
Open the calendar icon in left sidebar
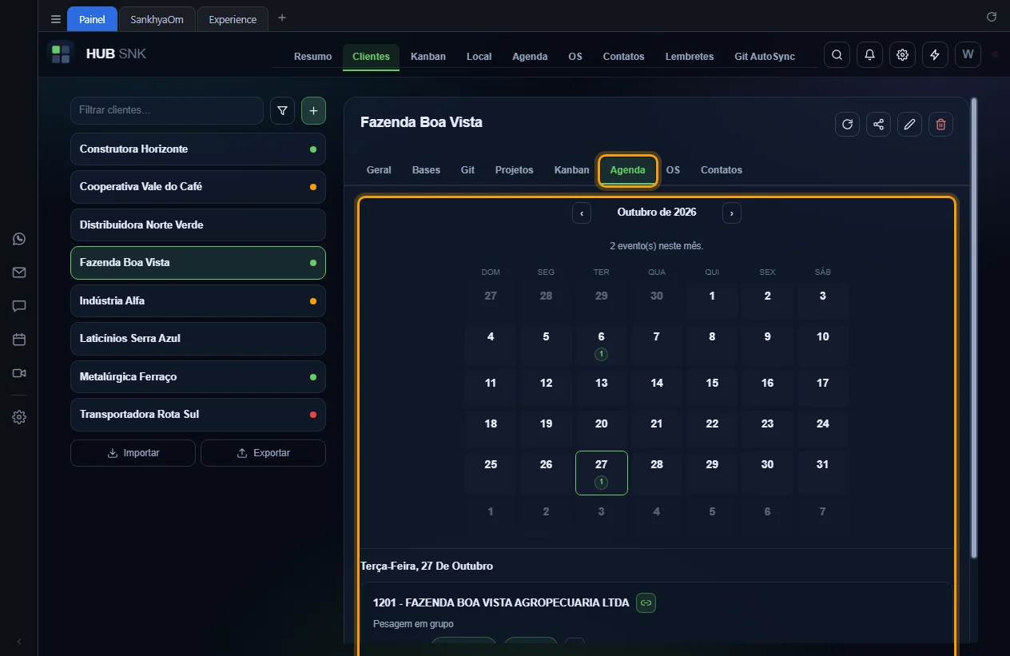coord(19,340)
